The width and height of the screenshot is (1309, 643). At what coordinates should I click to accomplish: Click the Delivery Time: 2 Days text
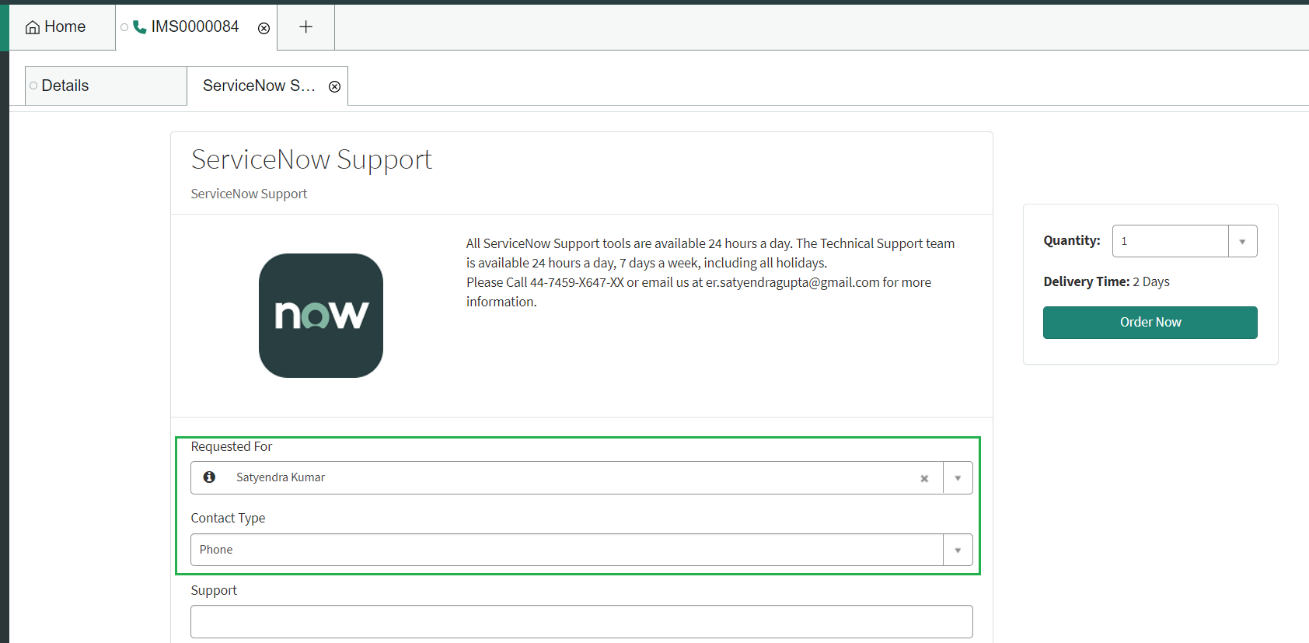click(x=1106, y=281)
